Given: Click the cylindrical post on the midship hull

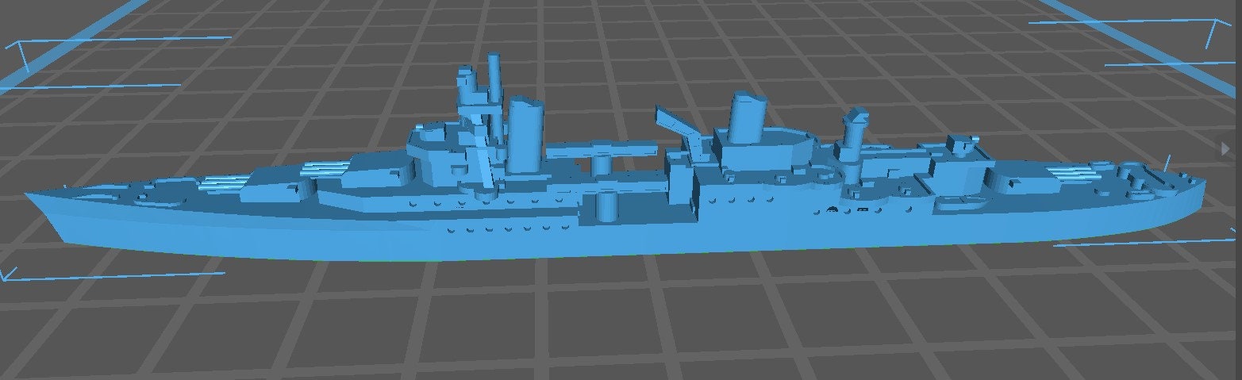Looking at the screenshot, I should 606,206.
